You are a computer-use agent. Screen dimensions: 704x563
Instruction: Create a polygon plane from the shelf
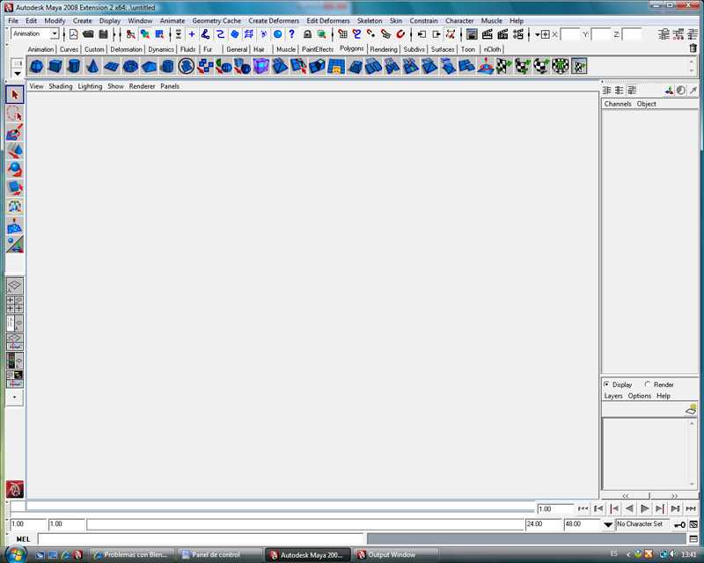tap(112, 67)
